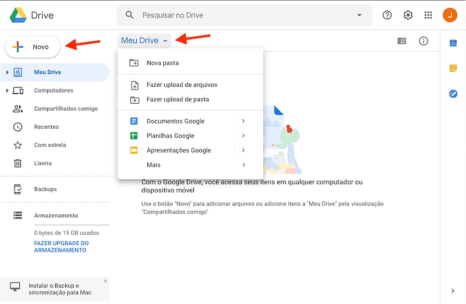
Task: Show details info icon
Action: [x=423, y=41]
